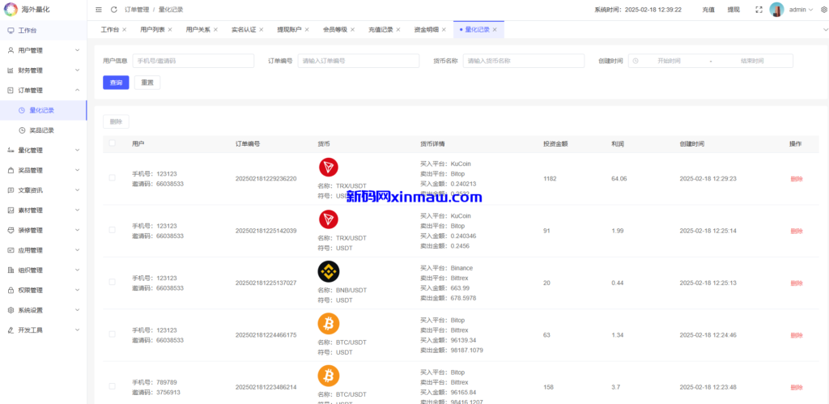
Task: Select 量化记录 in the sidebar
Action: tap(44, 110)
